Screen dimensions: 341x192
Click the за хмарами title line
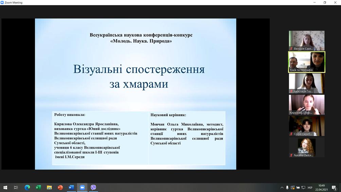point(139,84)
